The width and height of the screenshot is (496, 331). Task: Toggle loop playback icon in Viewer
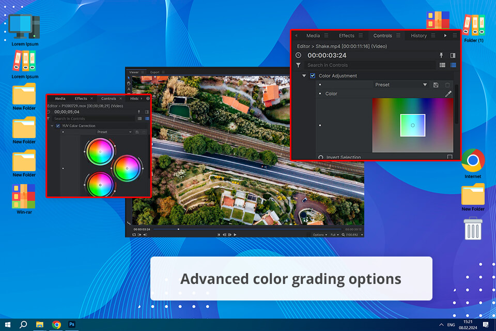pos(134,235)
